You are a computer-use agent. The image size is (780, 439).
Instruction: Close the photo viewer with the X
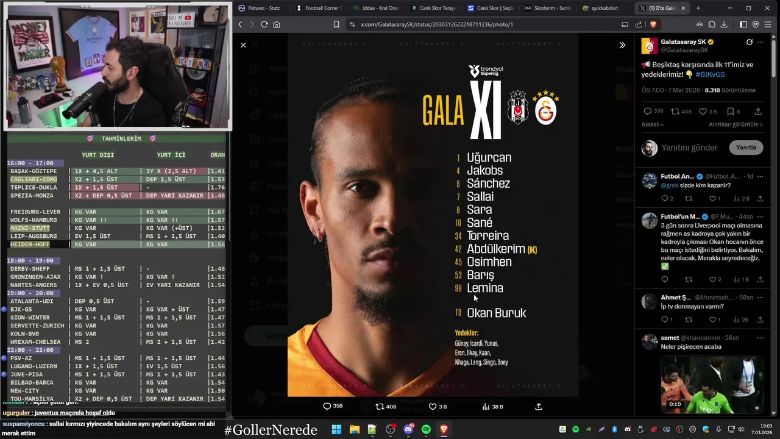pyautogui.click(x=243, y=45)
